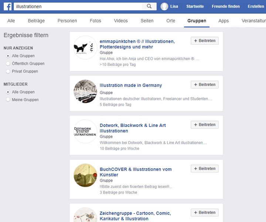This screenshot has height=222, width=266.
Task: Open the Seiten tab
Action: (147, 21)
